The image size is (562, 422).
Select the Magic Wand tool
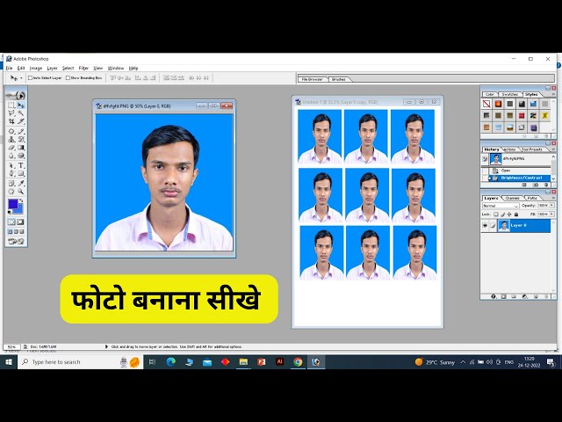point(21,113)
